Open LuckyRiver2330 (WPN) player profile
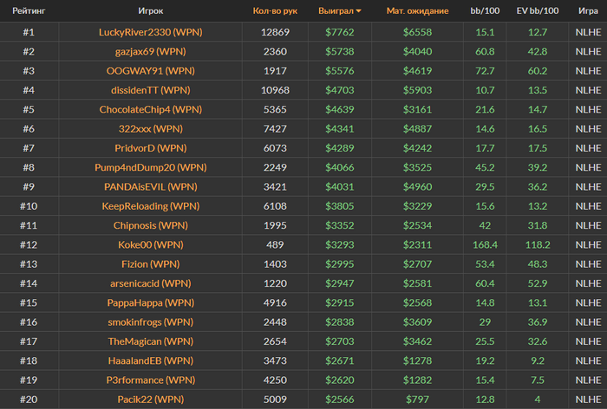 pos(151,32)
